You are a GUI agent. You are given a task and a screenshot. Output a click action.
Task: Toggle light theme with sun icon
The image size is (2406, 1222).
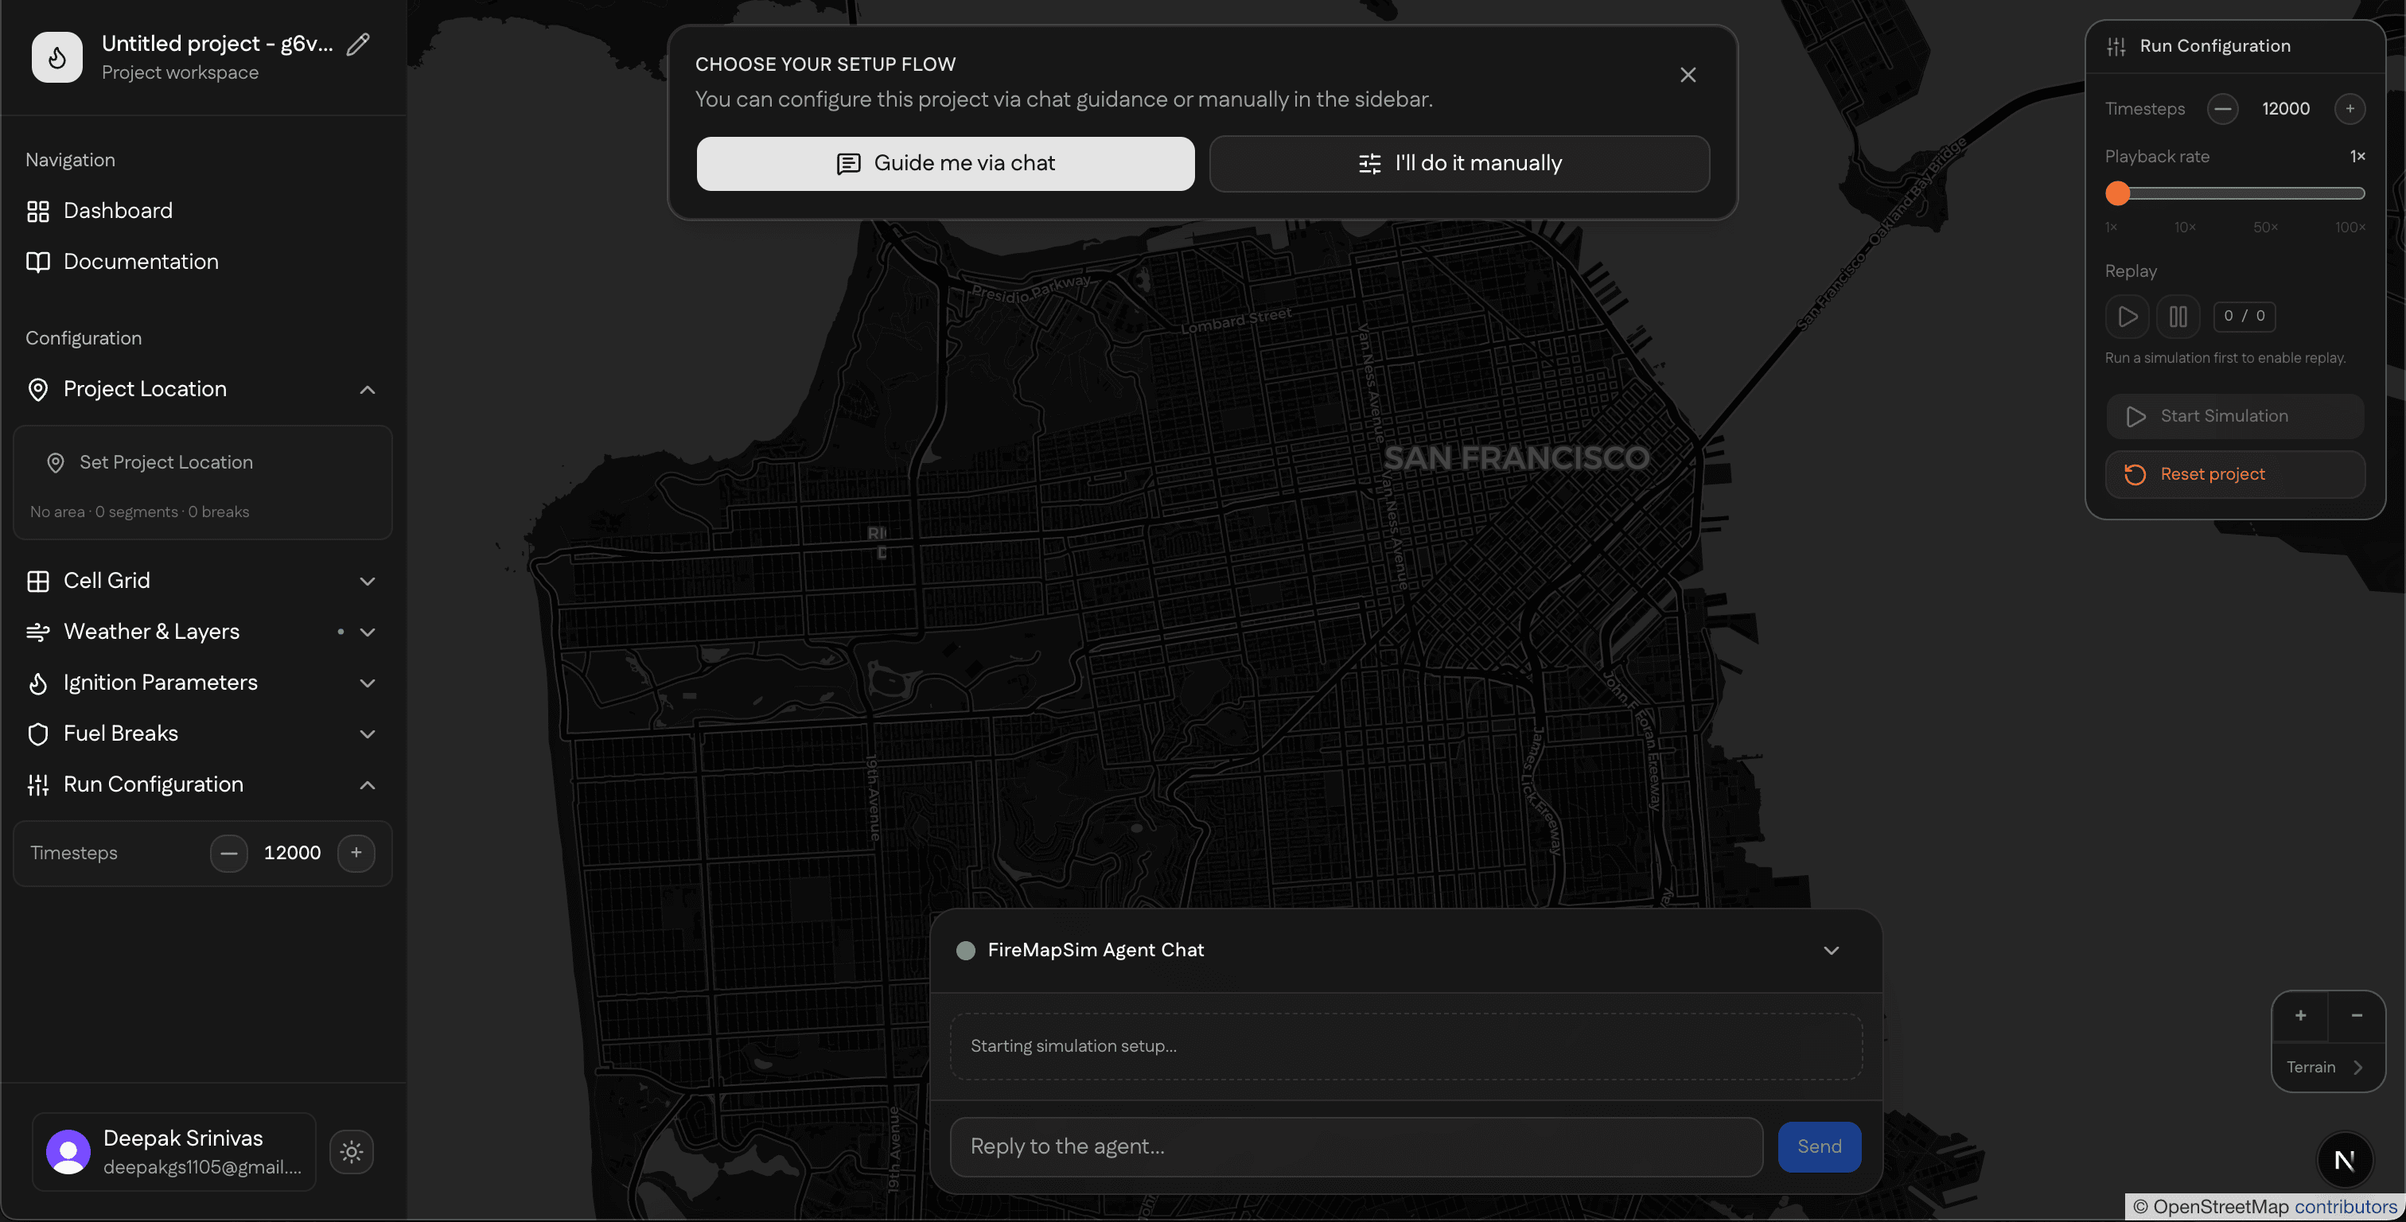[x=351, y=1152]
